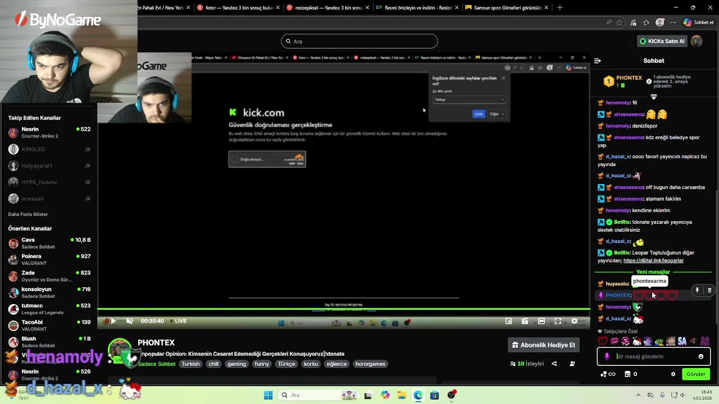Image resolution: width=719 pixels, height=404 pixels.
Task: Enter fullscreen mode in the player
Action: 558,321
